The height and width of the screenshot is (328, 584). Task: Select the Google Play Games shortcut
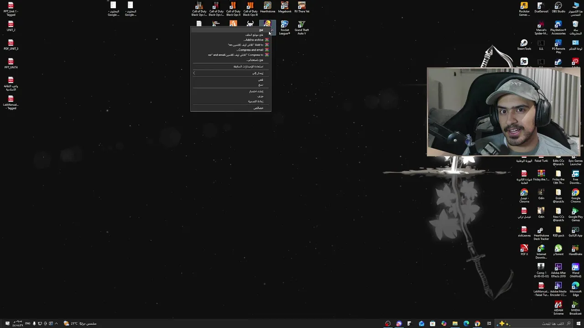coord(575,215)
